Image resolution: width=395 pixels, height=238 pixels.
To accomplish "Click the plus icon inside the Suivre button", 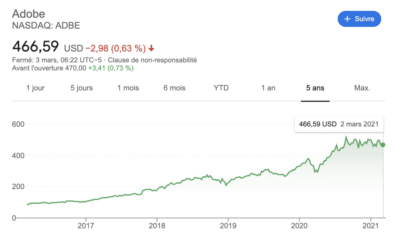I will point(347,19).
